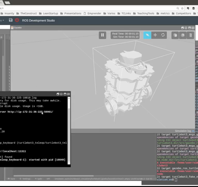Open the Varios bookmark folder
The width and height of the screenshot is (198, 187).
[109, 14]
